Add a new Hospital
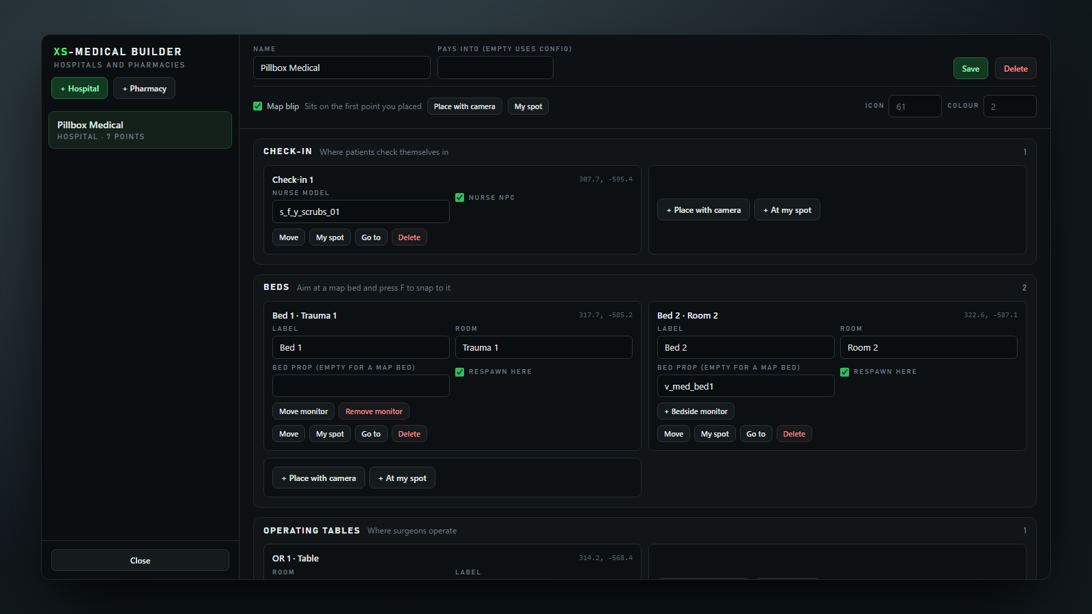Screen dimensions: 1092x614 tap(79, 88)
